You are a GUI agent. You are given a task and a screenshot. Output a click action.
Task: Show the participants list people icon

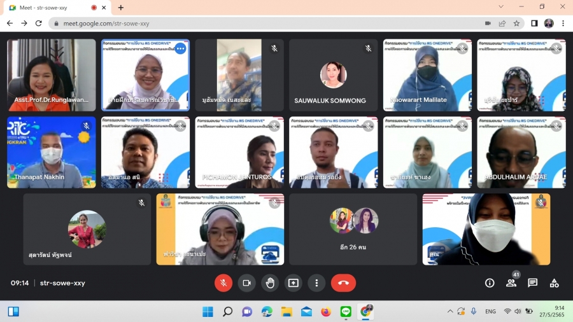(x=511, y=283)
